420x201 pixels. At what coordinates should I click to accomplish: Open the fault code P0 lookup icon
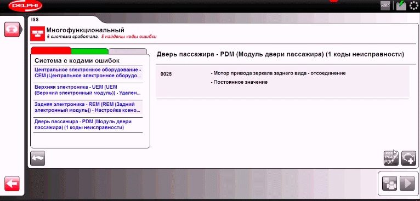click(x=391, y=158)
